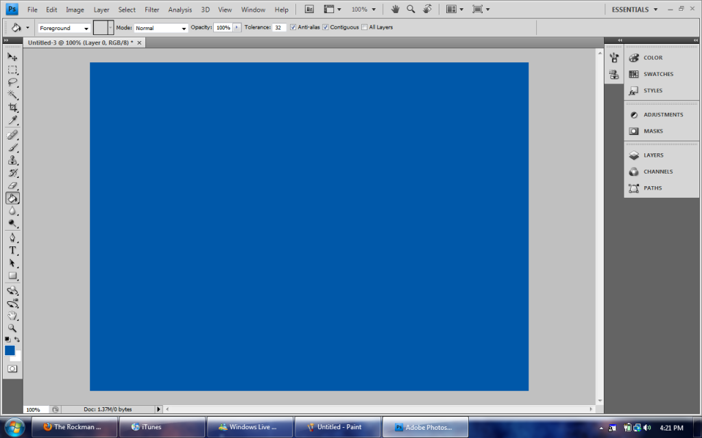Open the Layers panel
Screen dimensions: 702x438
[x=653, y=155]
